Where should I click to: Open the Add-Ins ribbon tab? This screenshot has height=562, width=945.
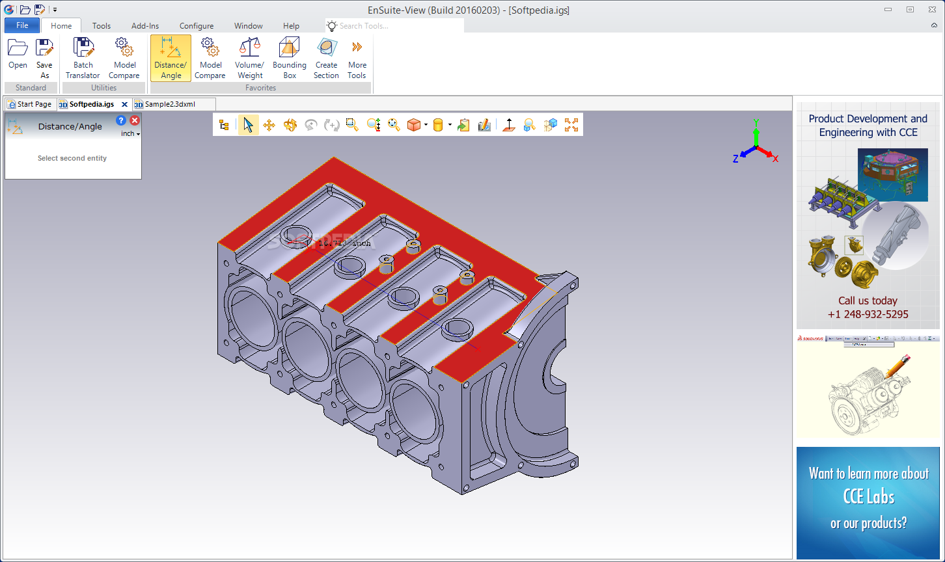(145, 26)
